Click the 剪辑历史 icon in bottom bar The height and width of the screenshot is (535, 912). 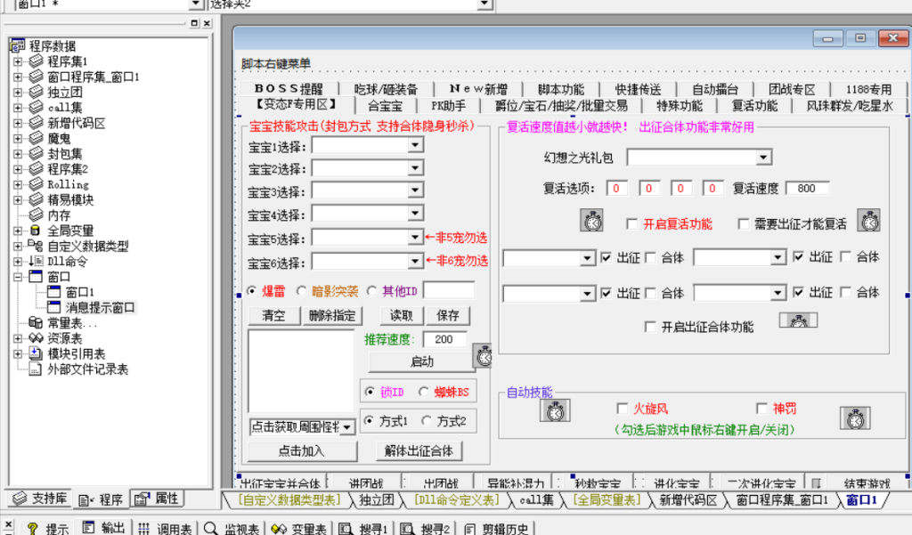click(x=469, y=528)
